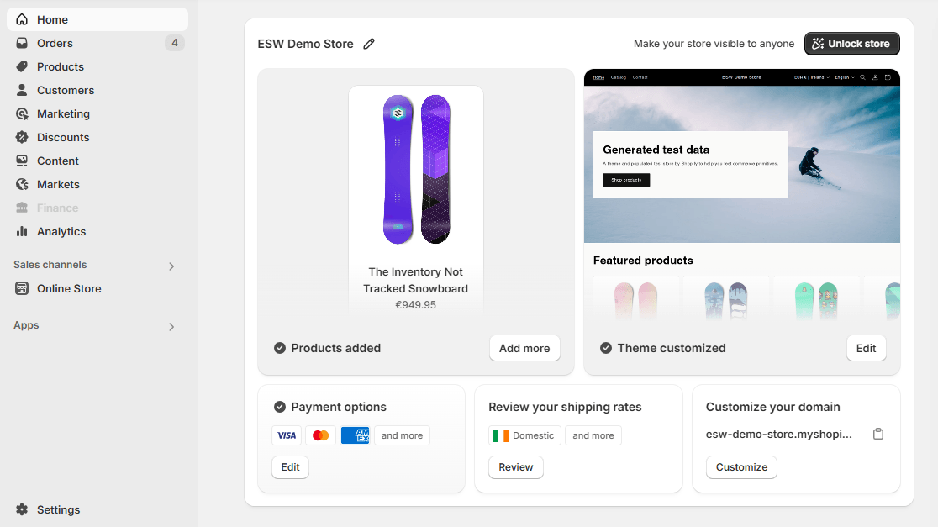Viewport: 938px width, 527px height.
Task: Click the Analytics bar chart icon
Action: pos(22,231)
